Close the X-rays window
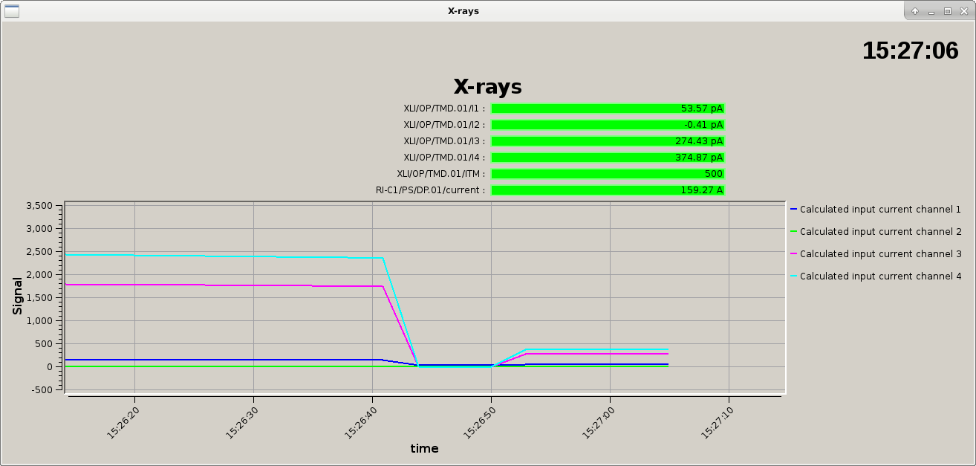This screenshot has height=466, width=976. coord(963,11)
